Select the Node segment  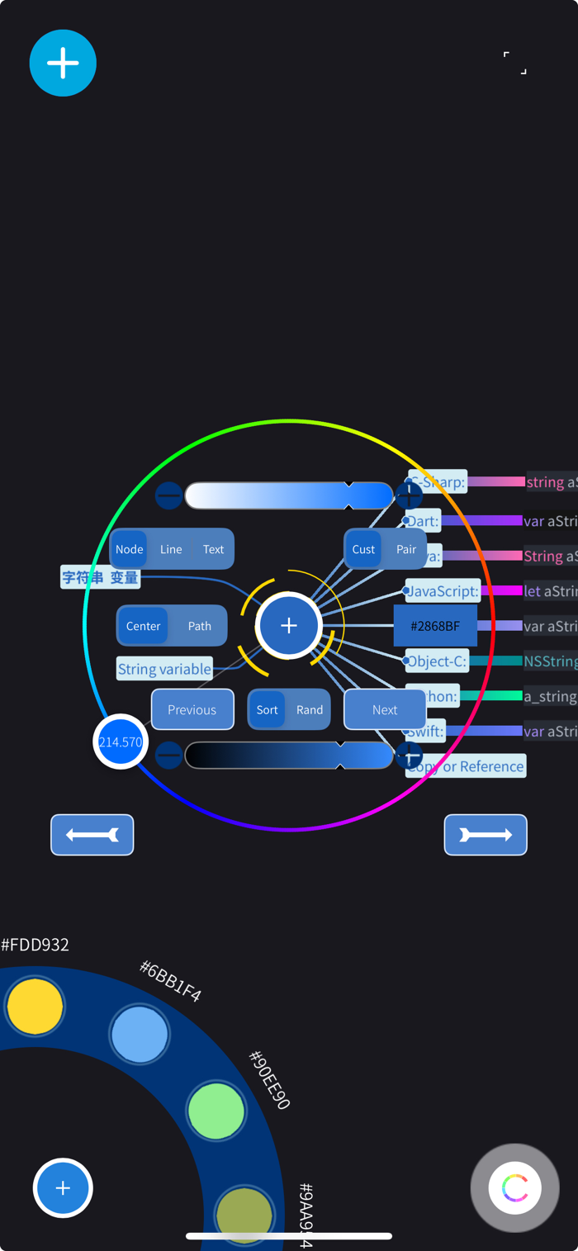(x=130, y=549)
